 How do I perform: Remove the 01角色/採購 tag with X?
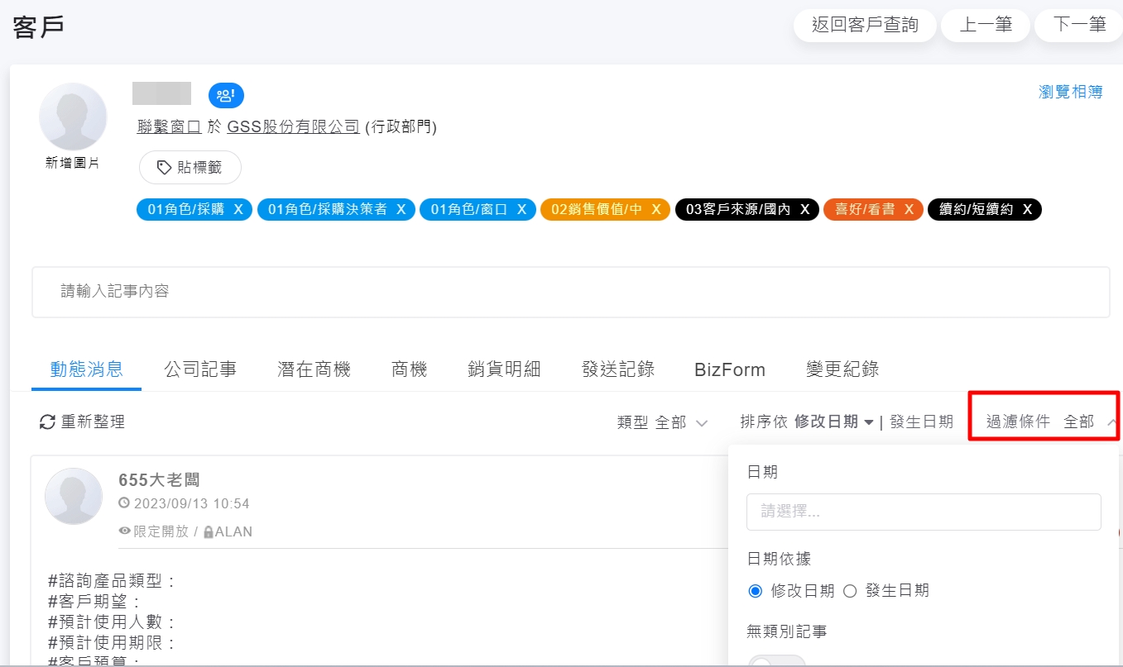[238, 210]
